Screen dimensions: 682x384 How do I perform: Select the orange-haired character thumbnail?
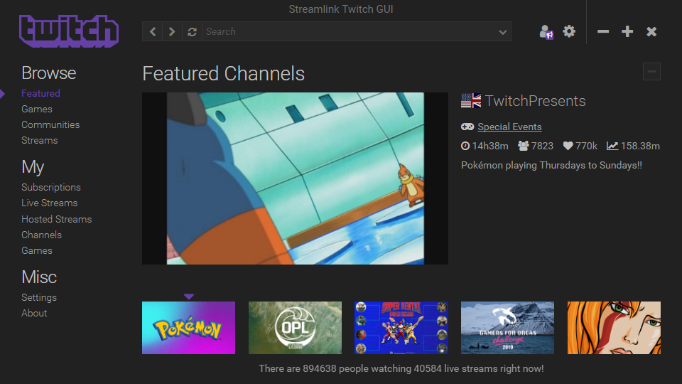[614, 327]
